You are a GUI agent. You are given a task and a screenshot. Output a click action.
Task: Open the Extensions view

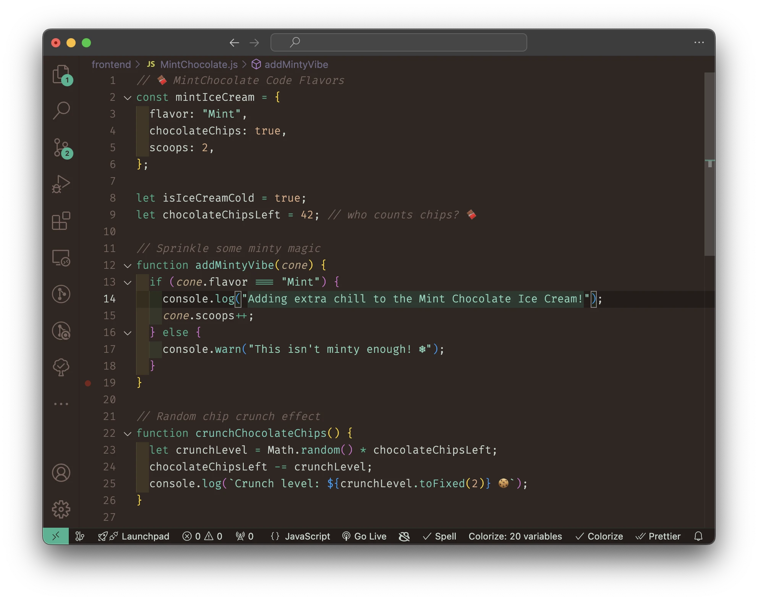coord(61,221)
